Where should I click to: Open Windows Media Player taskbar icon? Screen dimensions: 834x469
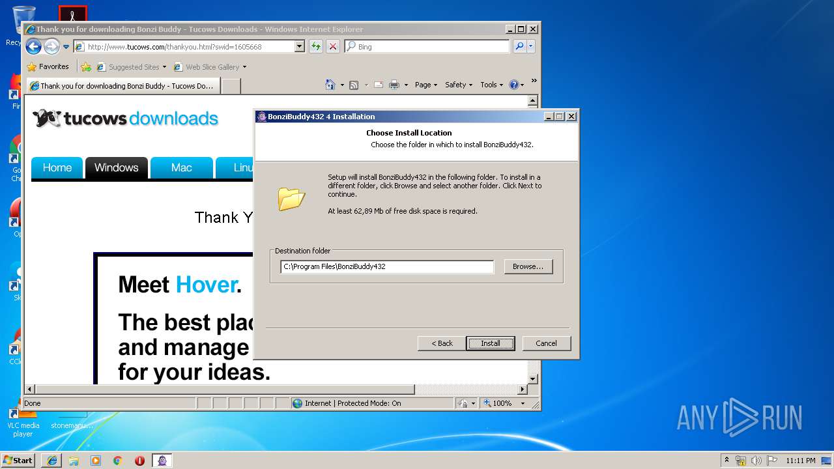click(96, 461)
